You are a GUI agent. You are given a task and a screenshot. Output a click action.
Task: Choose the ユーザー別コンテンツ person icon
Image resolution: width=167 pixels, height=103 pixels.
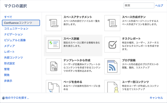(x=112, y=86)
